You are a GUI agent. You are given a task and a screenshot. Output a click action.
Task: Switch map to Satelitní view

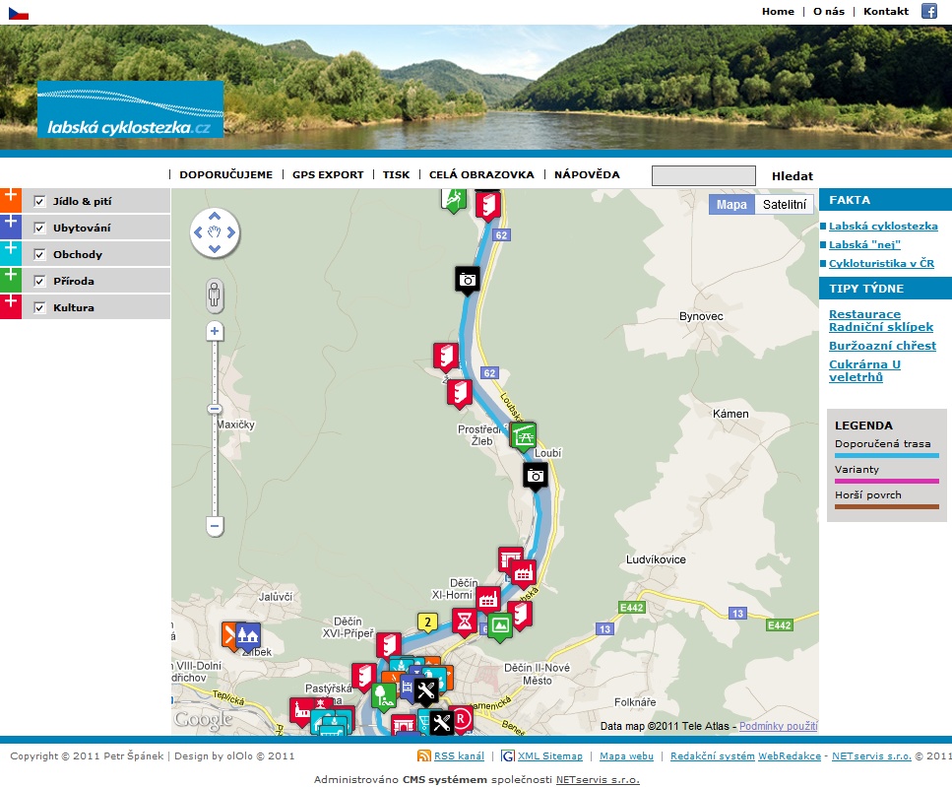coord(785,205)
